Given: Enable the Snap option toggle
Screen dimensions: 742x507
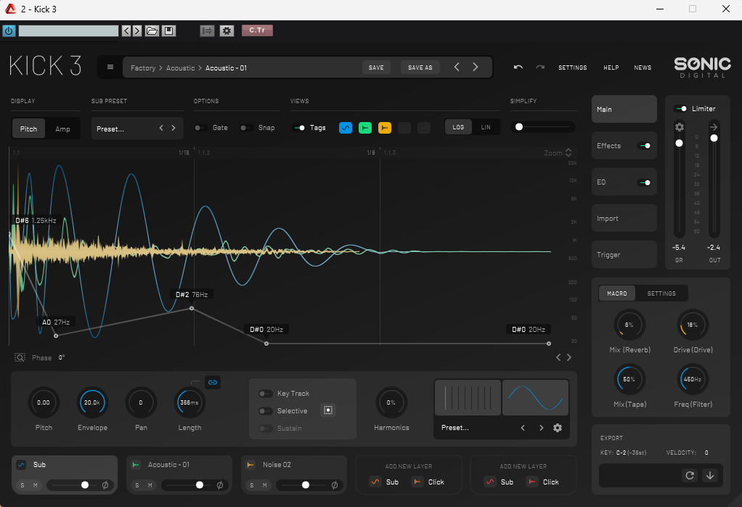Looking at the screenshot, I should tap(246, 128).
